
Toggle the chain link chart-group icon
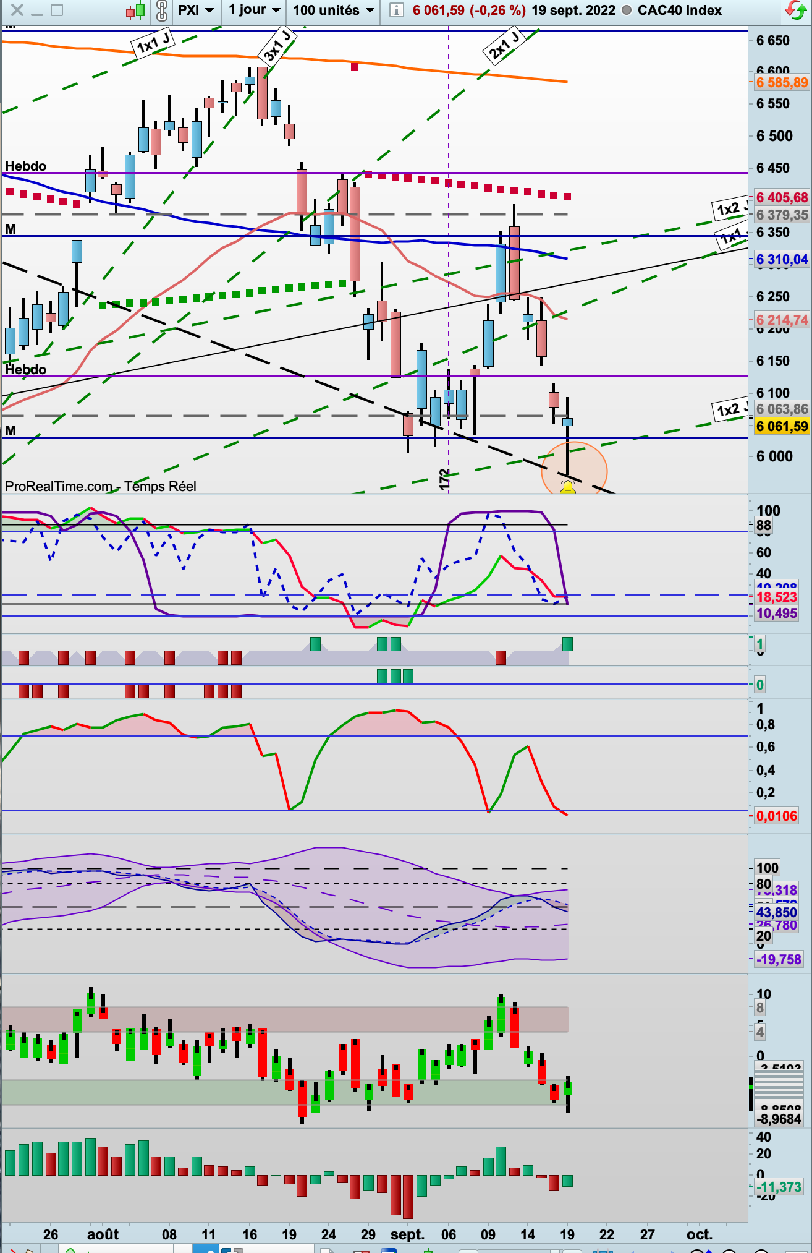[x=162, y=11]
